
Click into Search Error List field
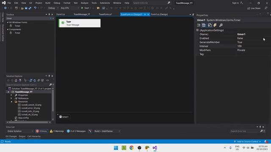pos(245,131)
